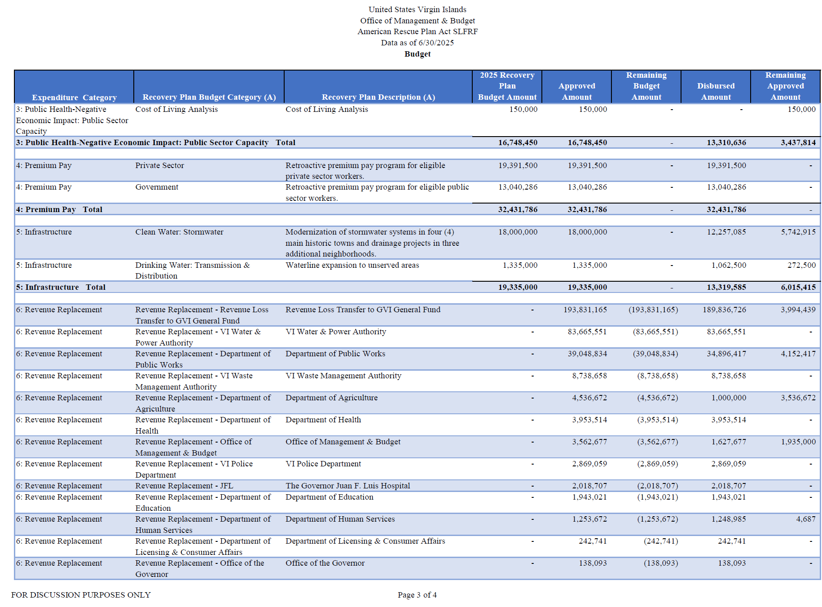Click the approved amount 242,741
This screenshot has width=822, height=607.
point(593,541)
